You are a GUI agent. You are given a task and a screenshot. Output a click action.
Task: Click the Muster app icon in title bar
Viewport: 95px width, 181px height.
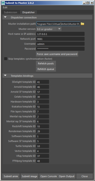(x=3, y=3)
